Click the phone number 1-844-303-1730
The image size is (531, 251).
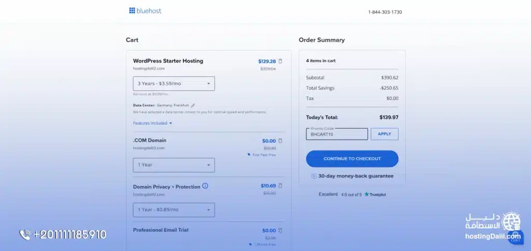click(385, 12)
